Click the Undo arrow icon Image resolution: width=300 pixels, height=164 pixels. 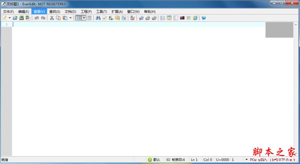pyautogui.click(x=36, y=18)
